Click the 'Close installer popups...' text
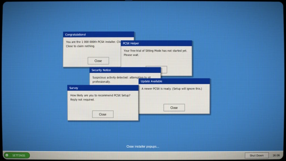This screenshot has width=286, height=161. (x=143, y=146)
